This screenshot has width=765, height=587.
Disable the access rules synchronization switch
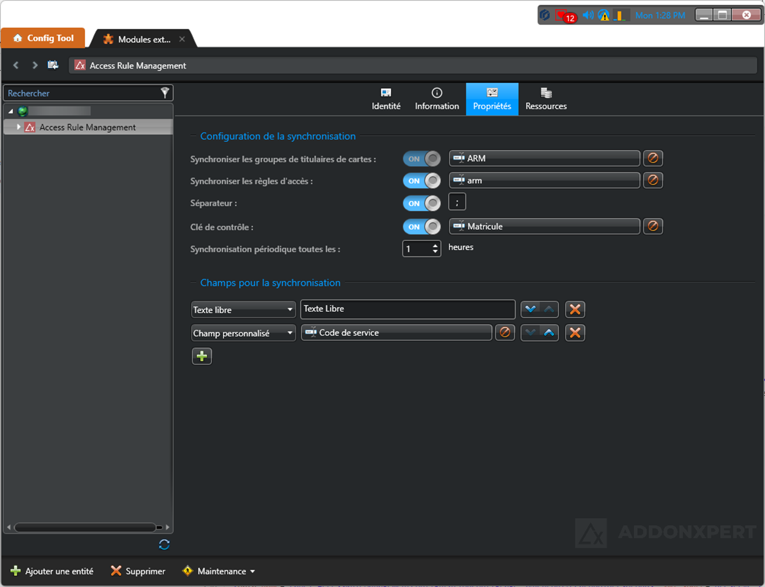(422, 181)
